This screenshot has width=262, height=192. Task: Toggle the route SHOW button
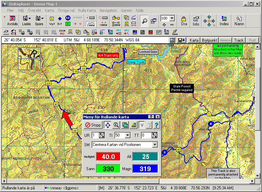pos(116,24)
